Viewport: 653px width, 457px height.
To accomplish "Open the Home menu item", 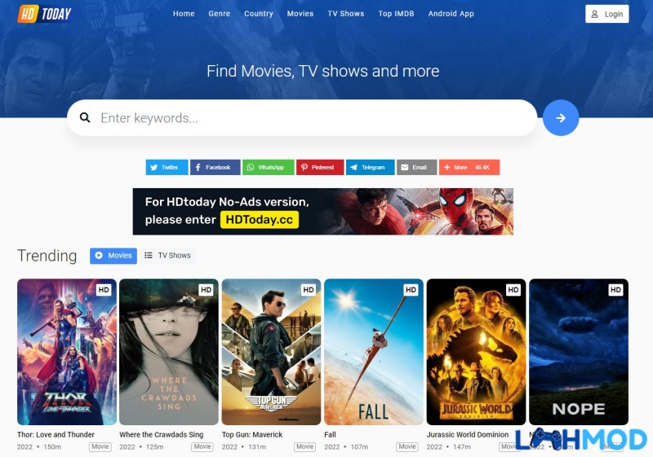I will tap(184, 14).
